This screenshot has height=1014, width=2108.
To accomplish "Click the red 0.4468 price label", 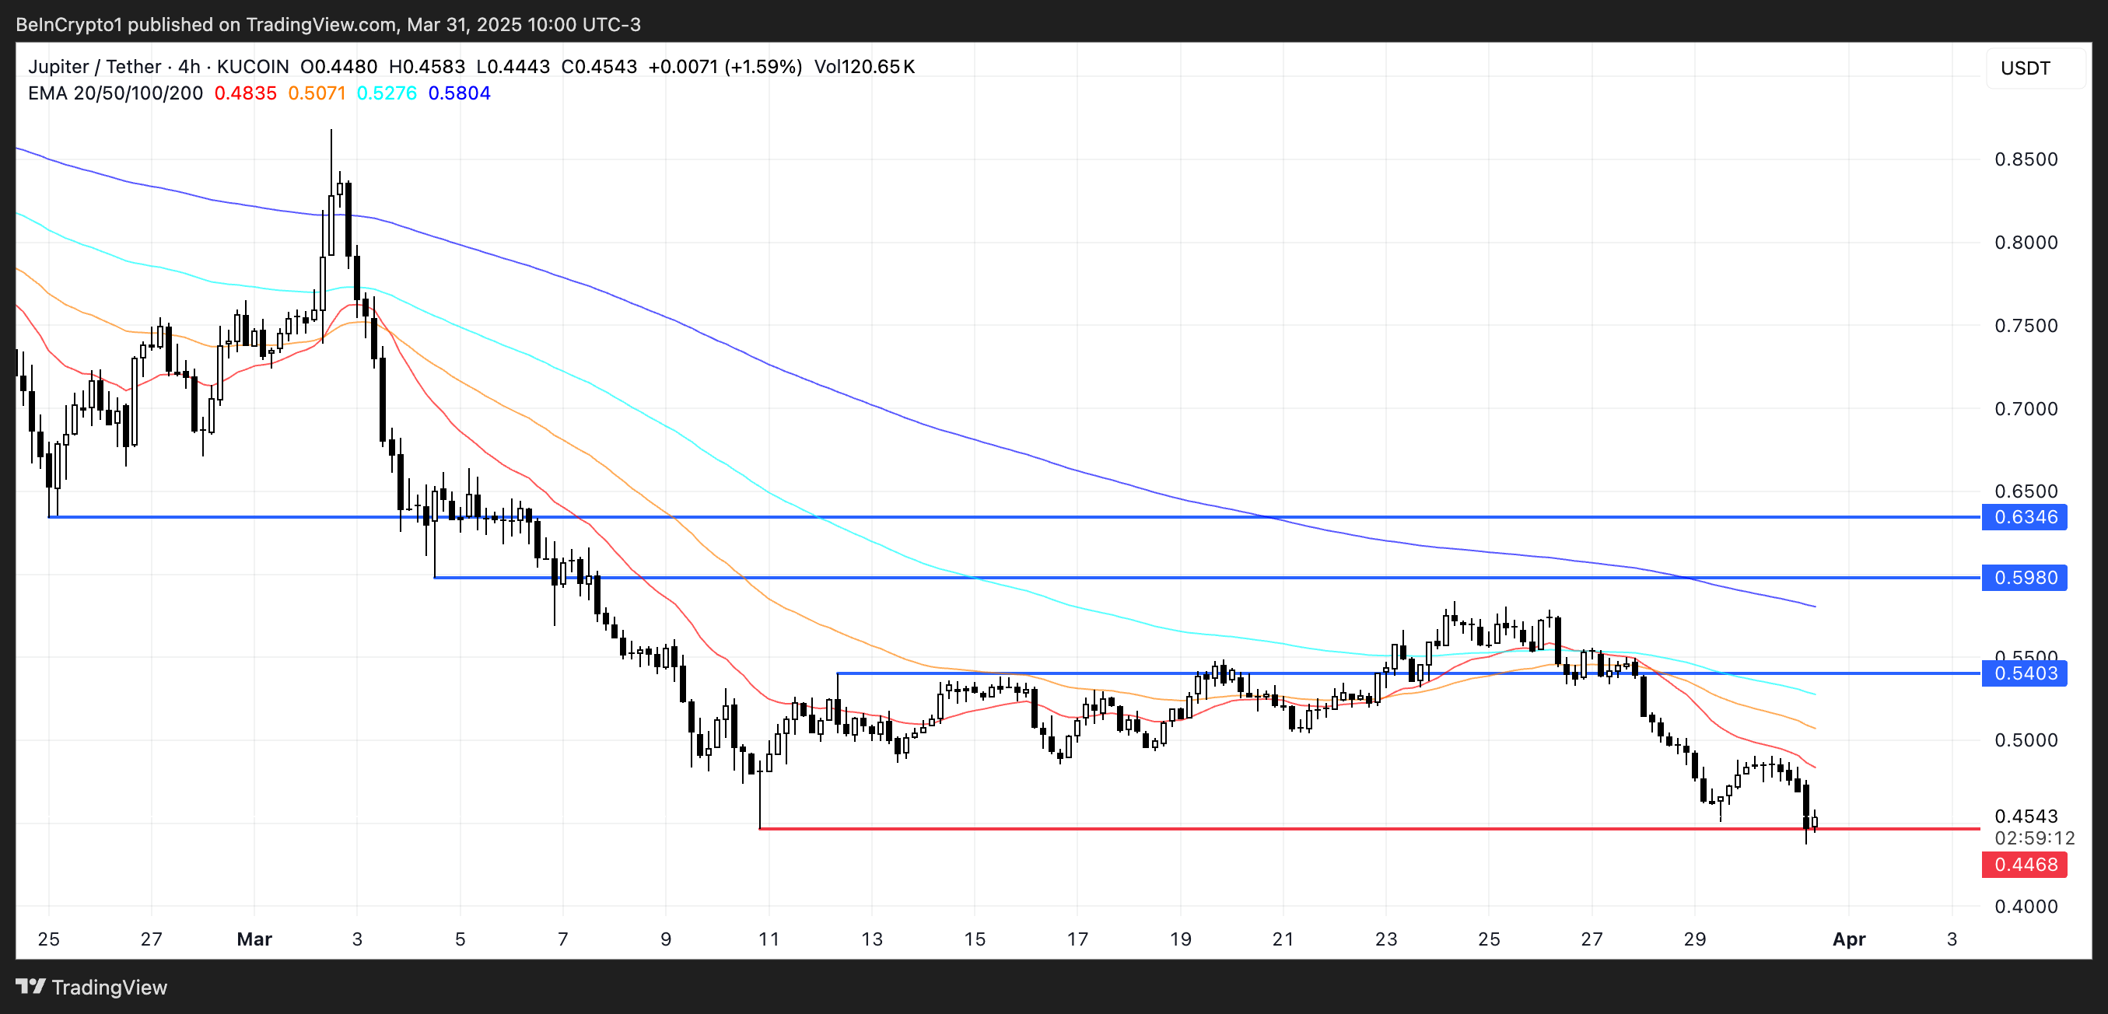I will [x=2024, y=865].
